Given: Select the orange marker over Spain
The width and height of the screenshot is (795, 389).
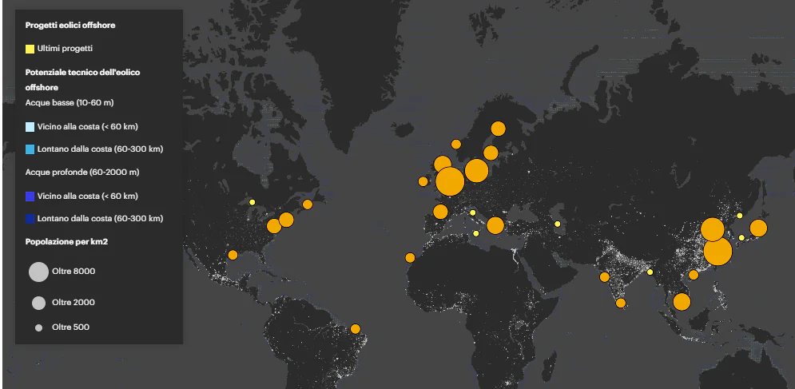Looking at the screenshot, I should 440,212.
